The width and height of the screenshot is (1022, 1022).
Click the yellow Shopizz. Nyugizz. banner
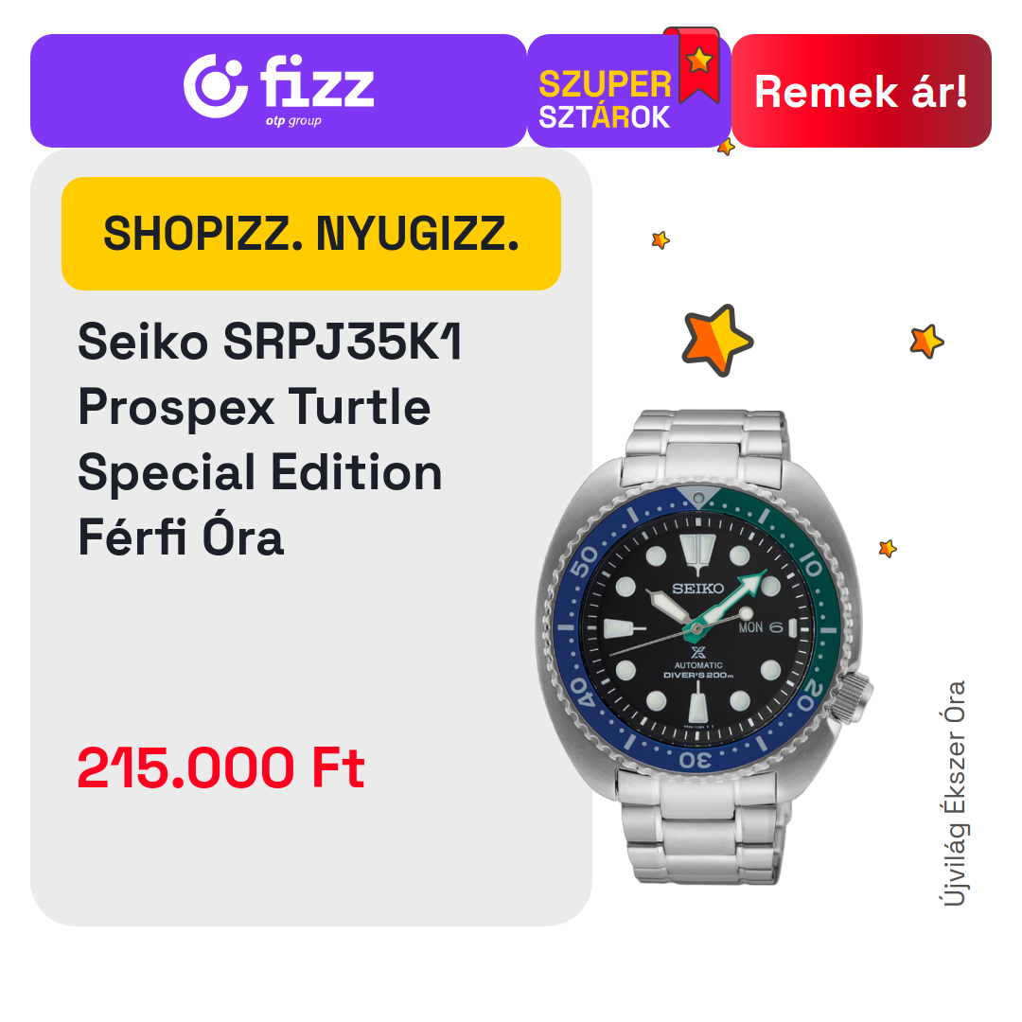[311, 234]
